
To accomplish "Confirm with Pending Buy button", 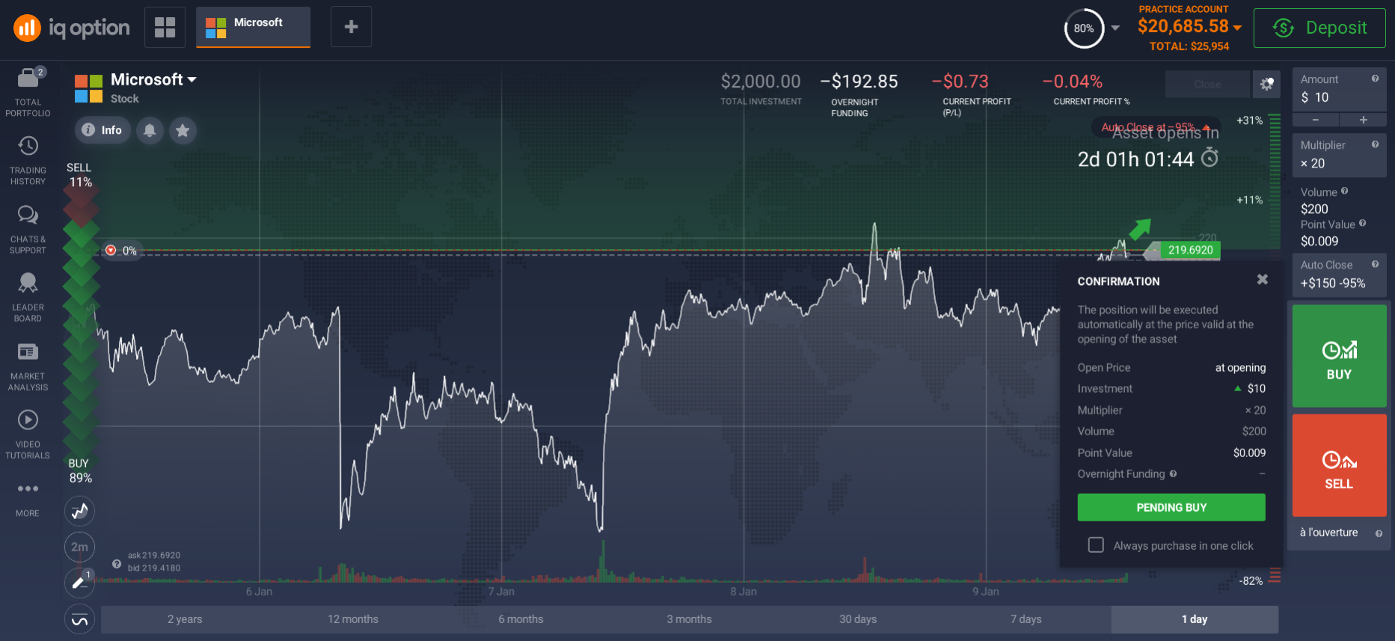I will [x=1171, y=507].
